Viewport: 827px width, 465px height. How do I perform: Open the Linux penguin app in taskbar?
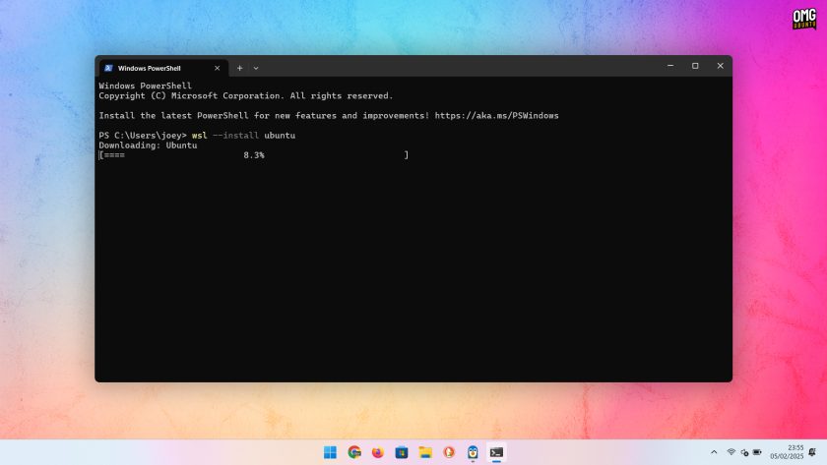473,452
